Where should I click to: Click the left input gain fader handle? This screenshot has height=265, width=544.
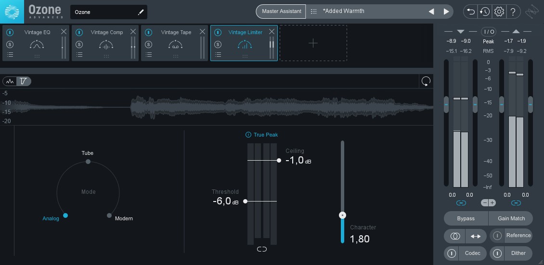446,104
